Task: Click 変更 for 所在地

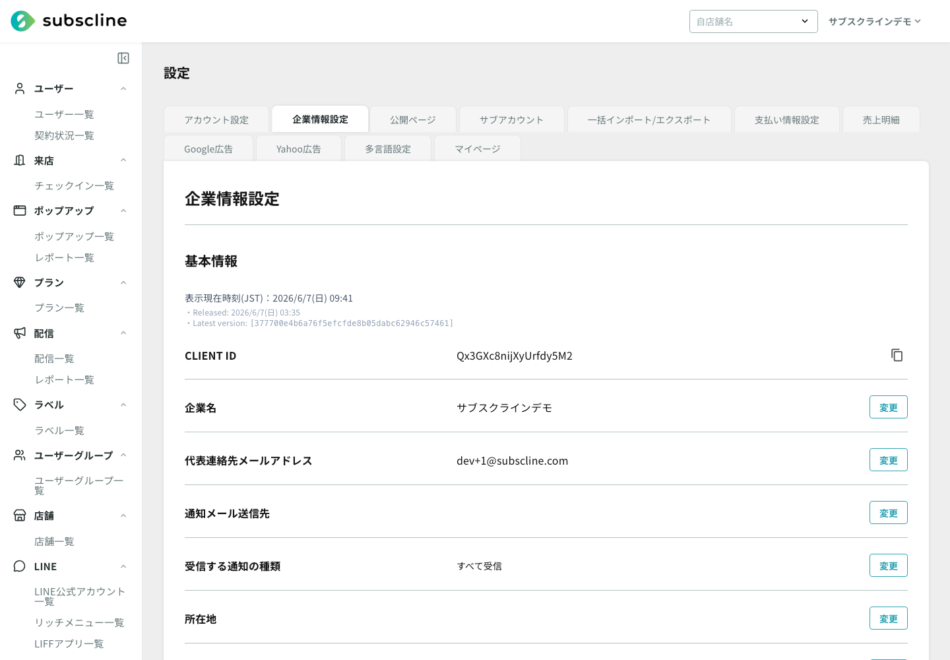Action: pyautogui.click(x=889, y=618)
